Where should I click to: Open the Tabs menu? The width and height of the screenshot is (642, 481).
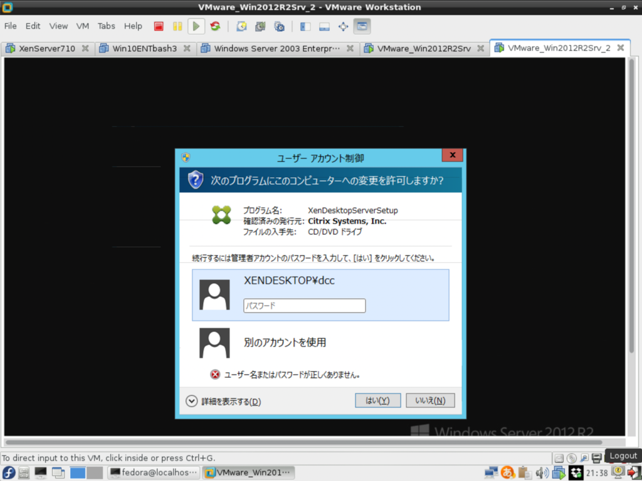(106, 26)
